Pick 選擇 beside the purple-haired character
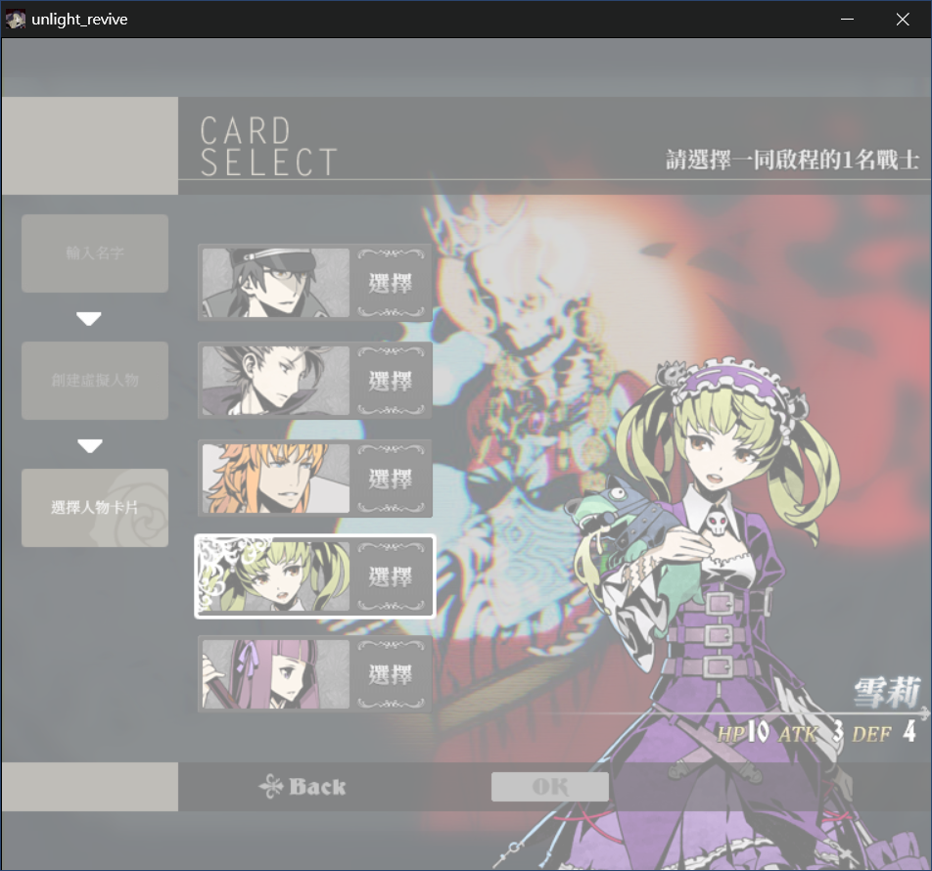This screenshot has width=932, height=871. click(391, 674)
